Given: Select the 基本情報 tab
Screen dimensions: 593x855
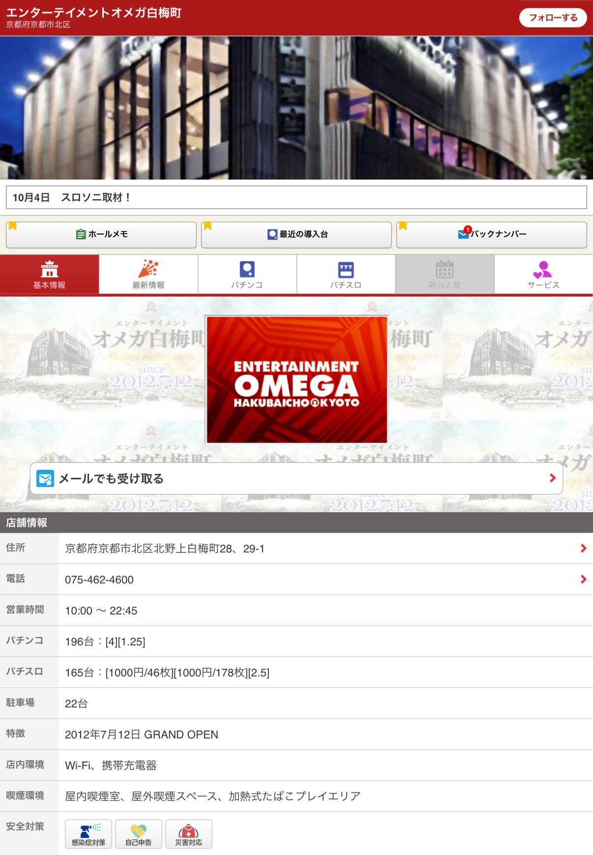Looking at the screenshot, I should click(49, 275).
